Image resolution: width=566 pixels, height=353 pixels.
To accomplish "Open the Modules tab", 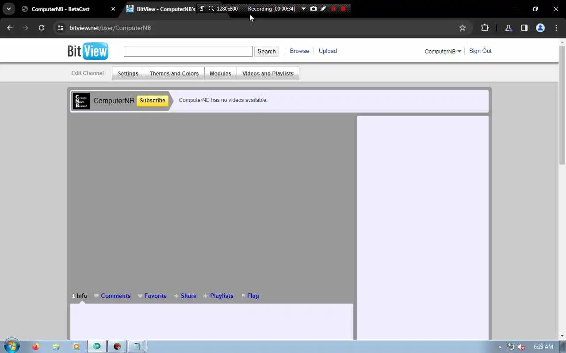I will [x=221, y=74].
